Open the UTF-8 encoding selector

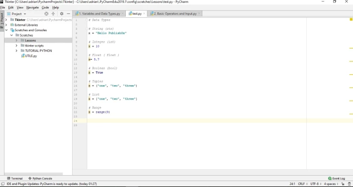pos(316,184)
